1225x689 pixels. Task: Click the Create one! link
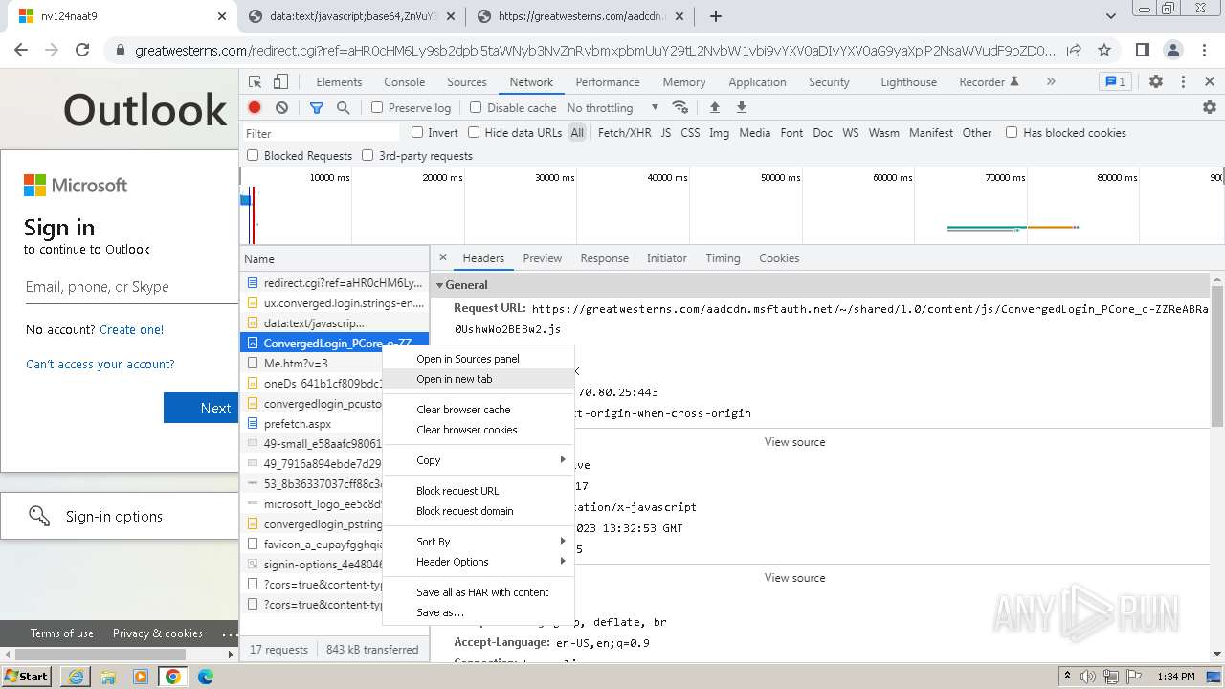click(x=132, y=329)
